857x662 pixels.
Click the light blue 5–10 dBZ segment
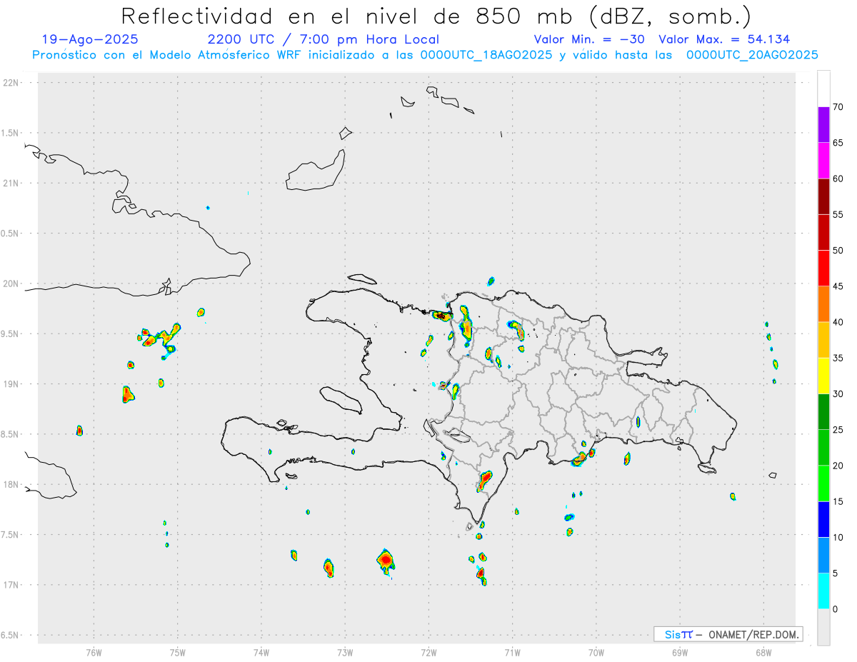pos(823,555)
